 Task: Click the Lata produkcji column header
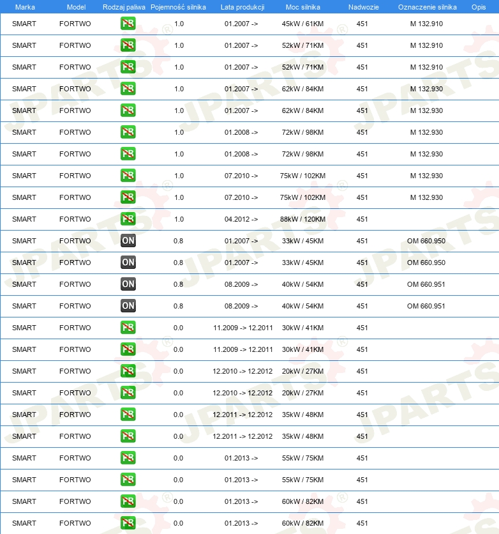242,7
